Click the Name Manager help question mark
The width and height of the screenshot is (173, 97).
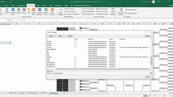[x=145, y=32]
